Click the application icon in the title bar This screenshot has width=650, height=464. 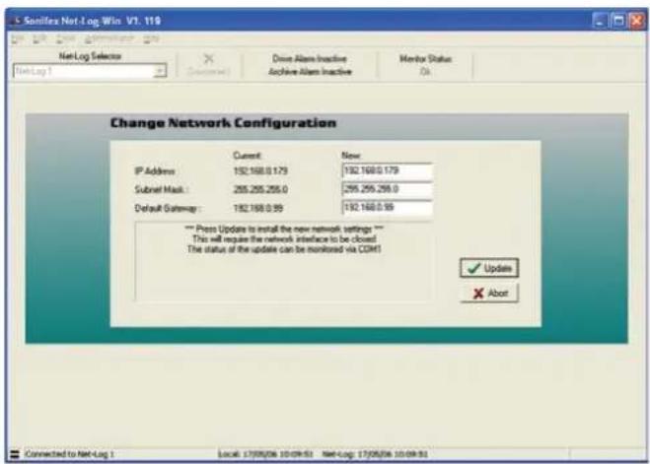(16, 21)
